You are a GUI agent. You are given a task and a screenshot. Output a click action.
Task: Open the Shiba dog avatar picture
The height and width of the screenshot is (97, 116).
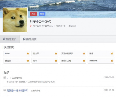pos(15,20)
